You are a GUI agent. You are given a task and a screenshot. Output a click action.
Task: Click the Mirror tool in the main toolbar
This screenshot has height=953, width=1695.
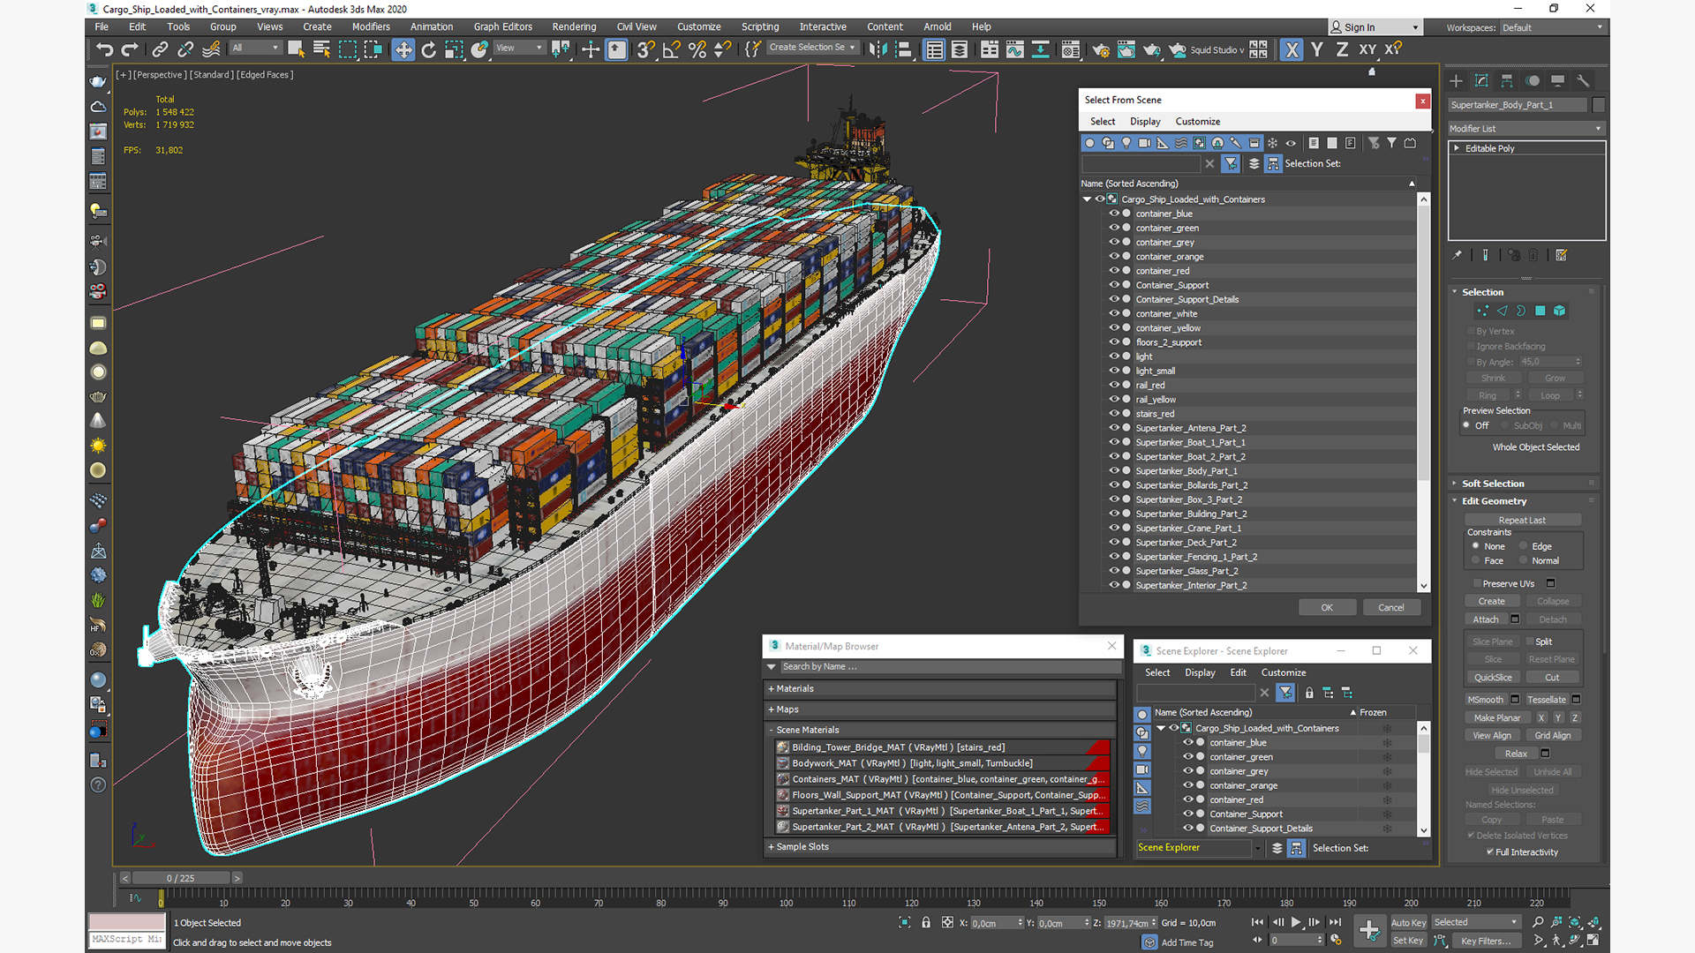click(x=878, y=49)
